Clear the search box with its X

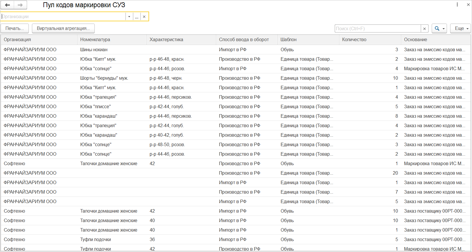[x=425, y=28]
